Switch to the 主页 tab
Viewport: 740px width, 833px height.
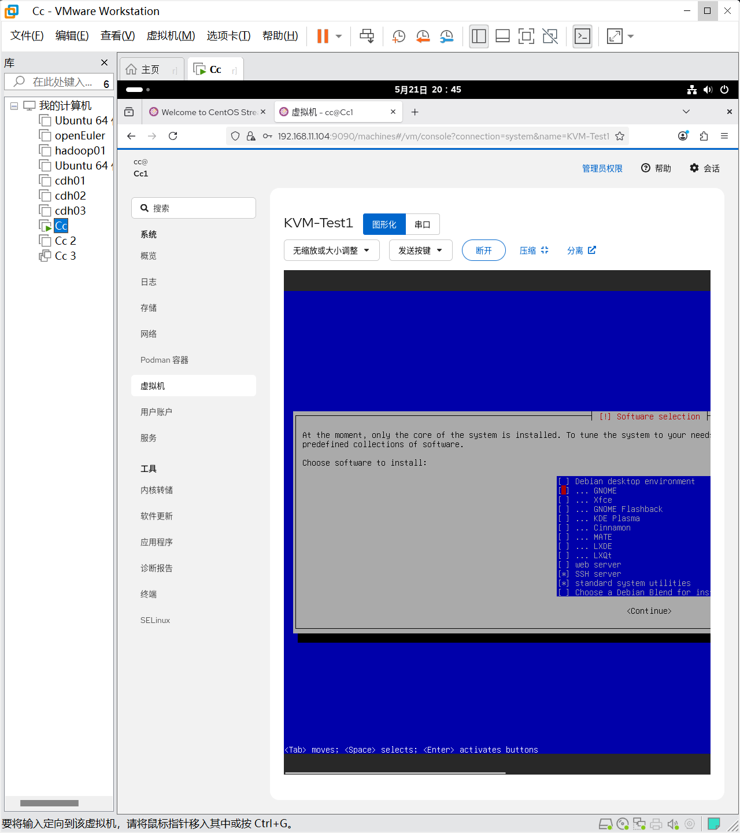tap(151, 69)
